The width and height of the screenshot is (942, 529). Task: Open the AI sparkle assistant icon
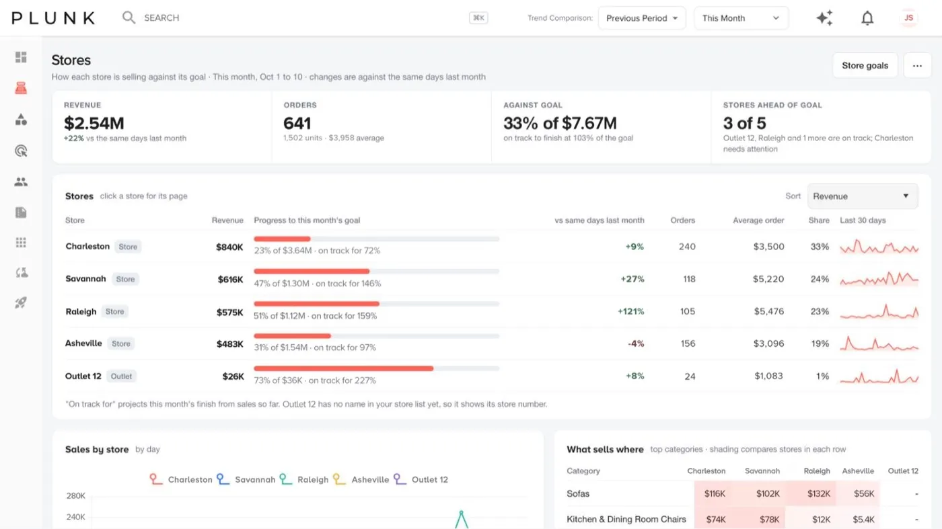tap(824, 18)
